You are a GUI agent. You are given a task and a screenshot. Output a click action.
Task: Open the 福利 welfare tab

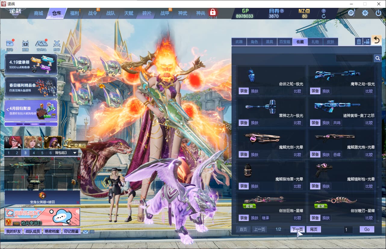[x=74, y=13]
